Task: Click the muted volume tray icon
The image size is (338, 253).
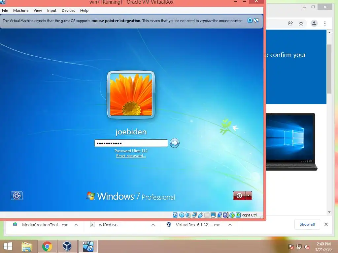Action: [307, 247]
